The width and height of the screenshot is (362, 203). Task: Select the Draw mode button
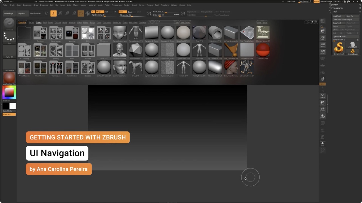coord(53,13)
